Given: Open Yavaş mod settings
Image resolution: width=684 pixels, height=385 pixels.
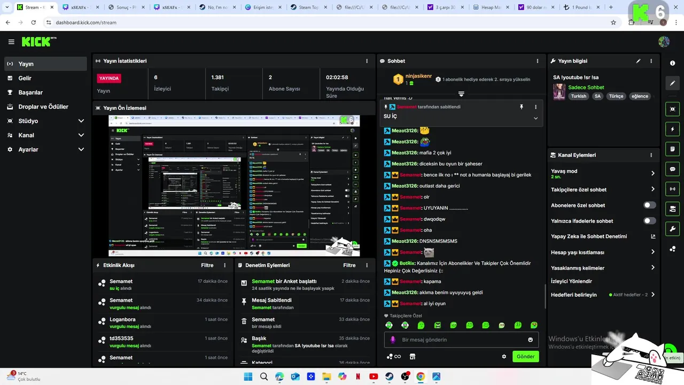Looking at the screenshot, I should (x=603, y=173).
